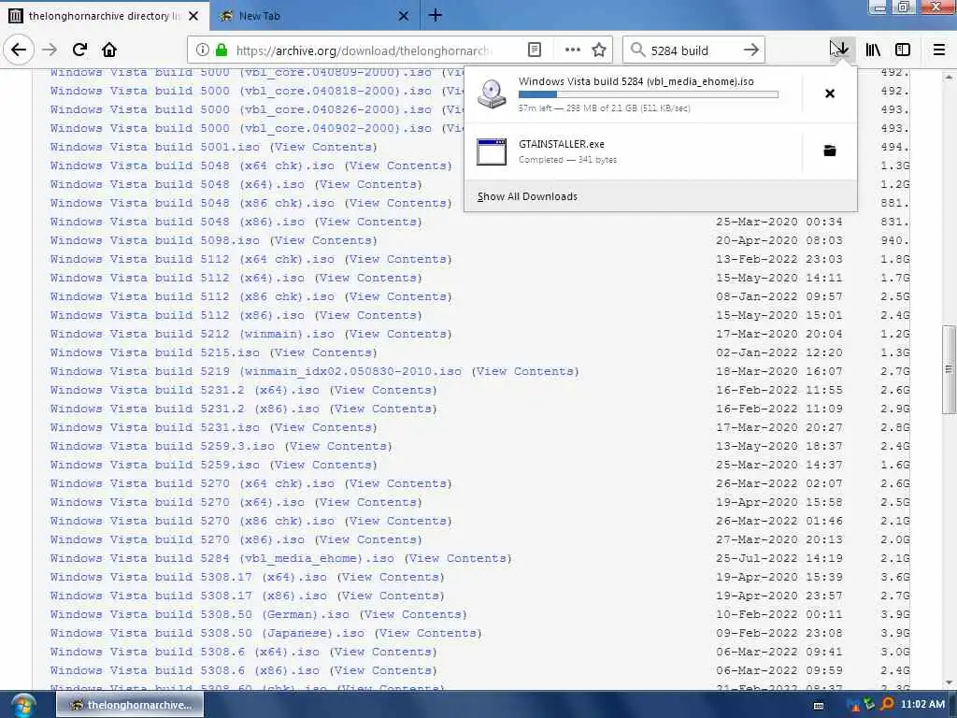Viewport: 957px width, 718px height.
Task: Open the browser home page
Action: click(109, 50)
